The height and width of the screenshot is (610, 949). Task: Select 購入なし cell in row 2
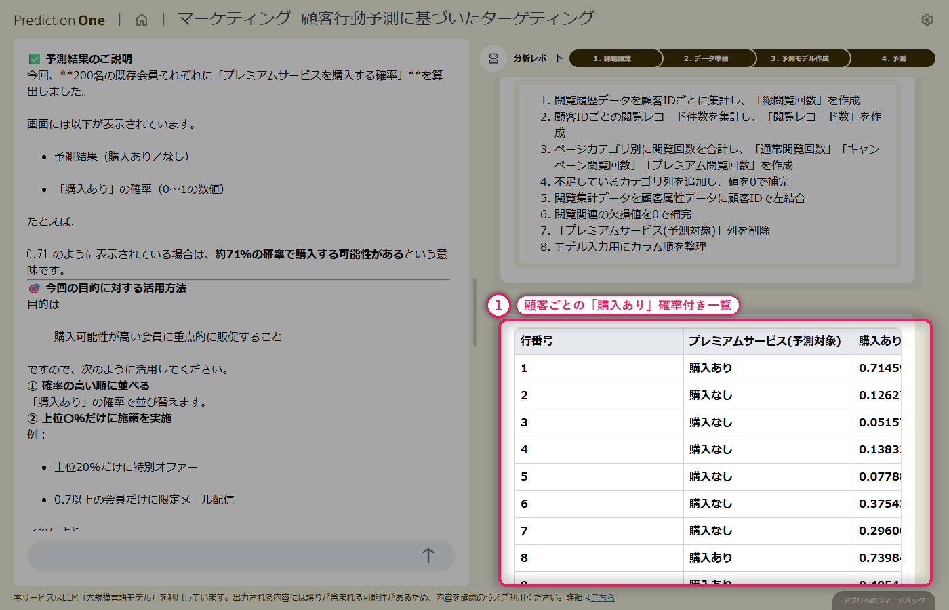point(768,395)
